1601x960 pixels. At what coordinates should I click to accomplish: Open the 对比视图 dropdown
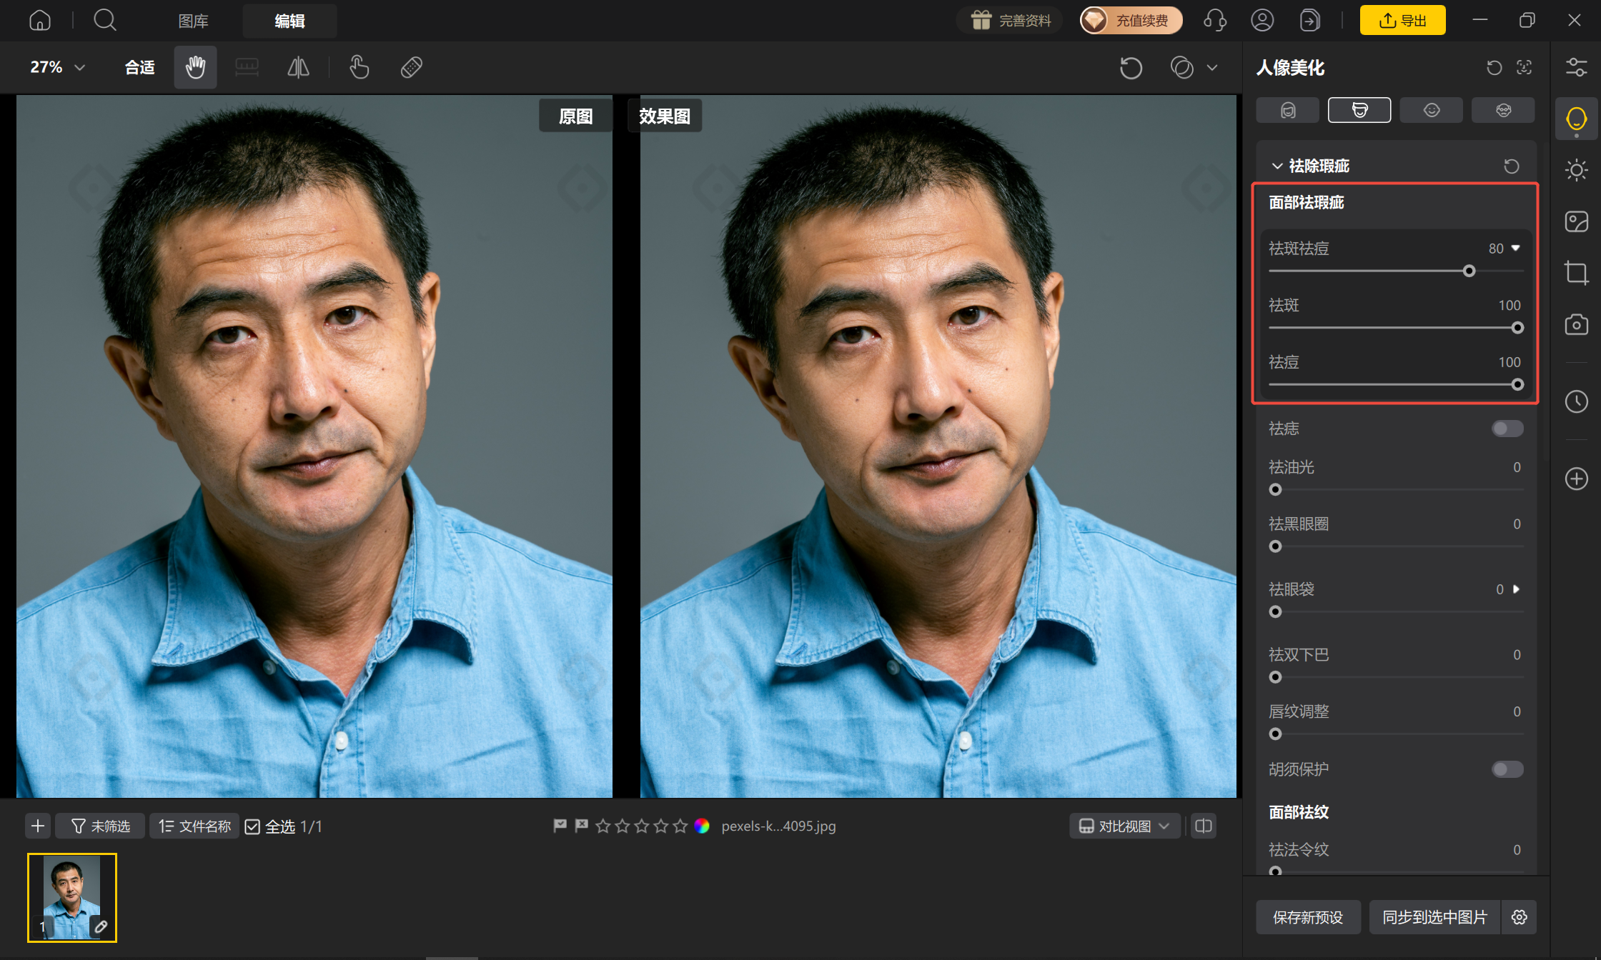[x=1124, y=826]
